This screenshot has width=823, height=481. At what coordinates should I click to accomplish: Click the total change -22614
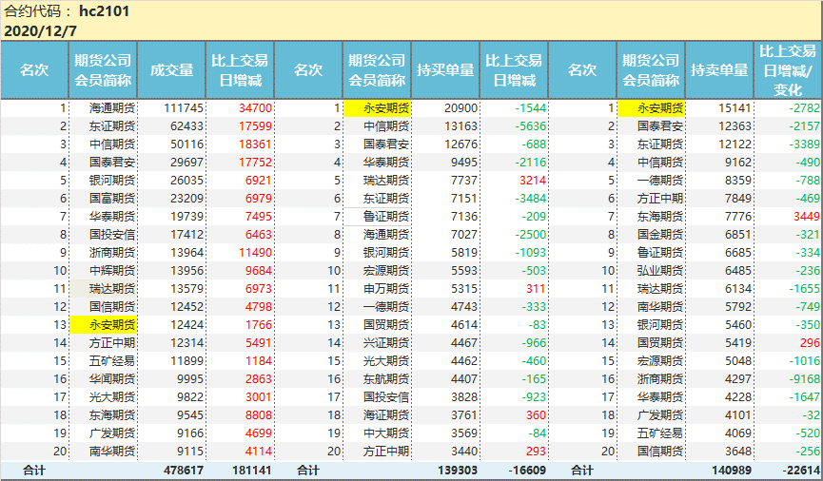pos(801,470)
